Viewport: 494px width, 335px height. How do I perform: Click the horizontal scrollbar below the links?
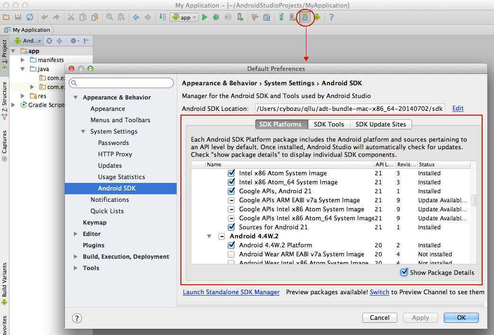331,304
